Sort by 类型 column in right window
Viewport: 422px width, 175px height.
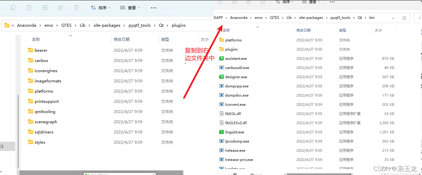(343, 30)
